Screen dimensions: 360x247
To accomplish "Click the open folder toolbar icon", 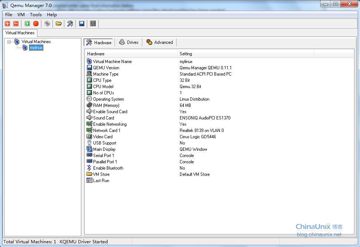I will (x=59, y=24).
